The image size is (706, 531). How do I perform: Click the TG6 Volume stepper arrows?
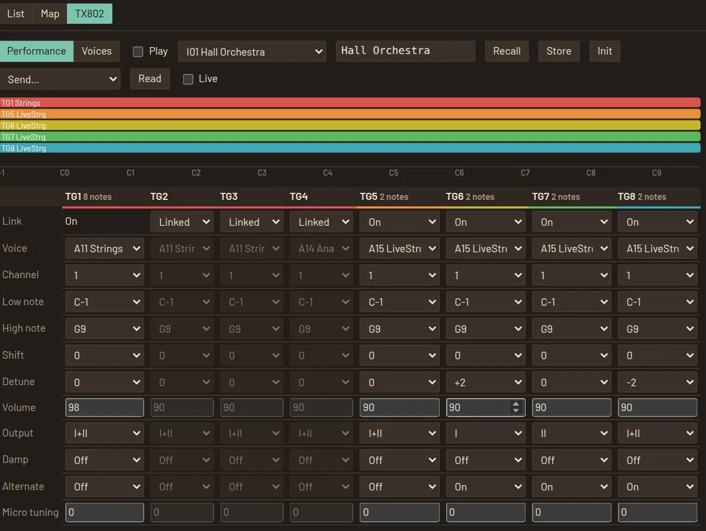pyautogui.click(x=516, y=407)
